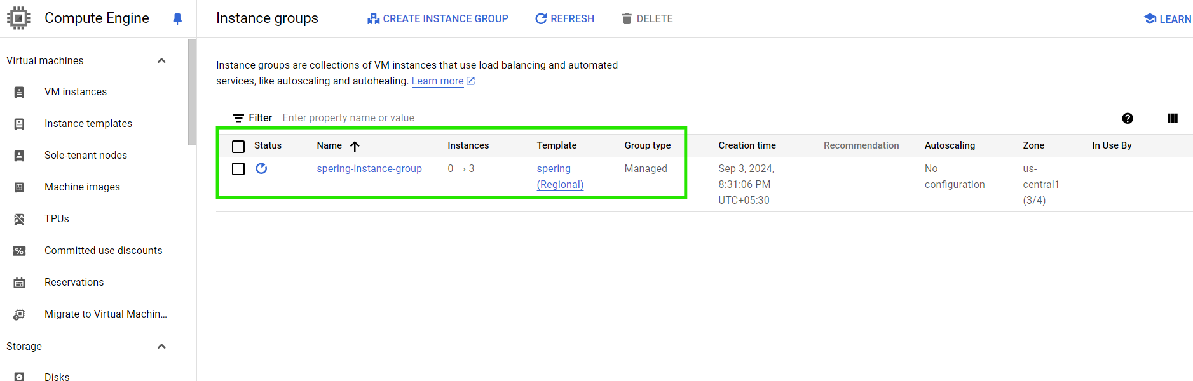Open the column display options icon
1193x381 pixels.
coord(1173,118)
